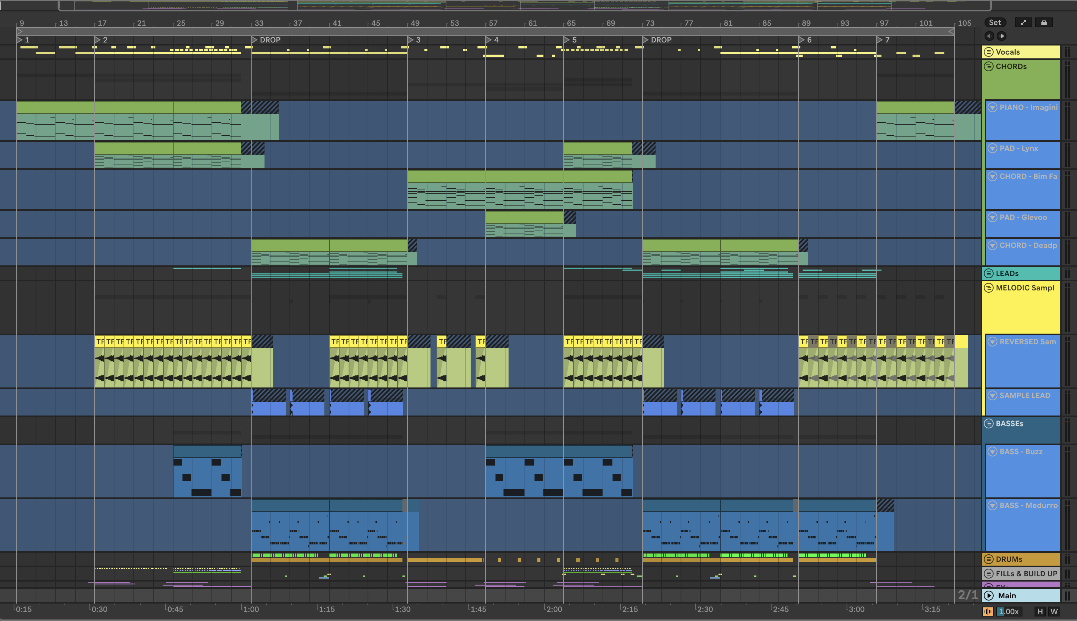Unfold the LEADs group track

tap(988, 273)
